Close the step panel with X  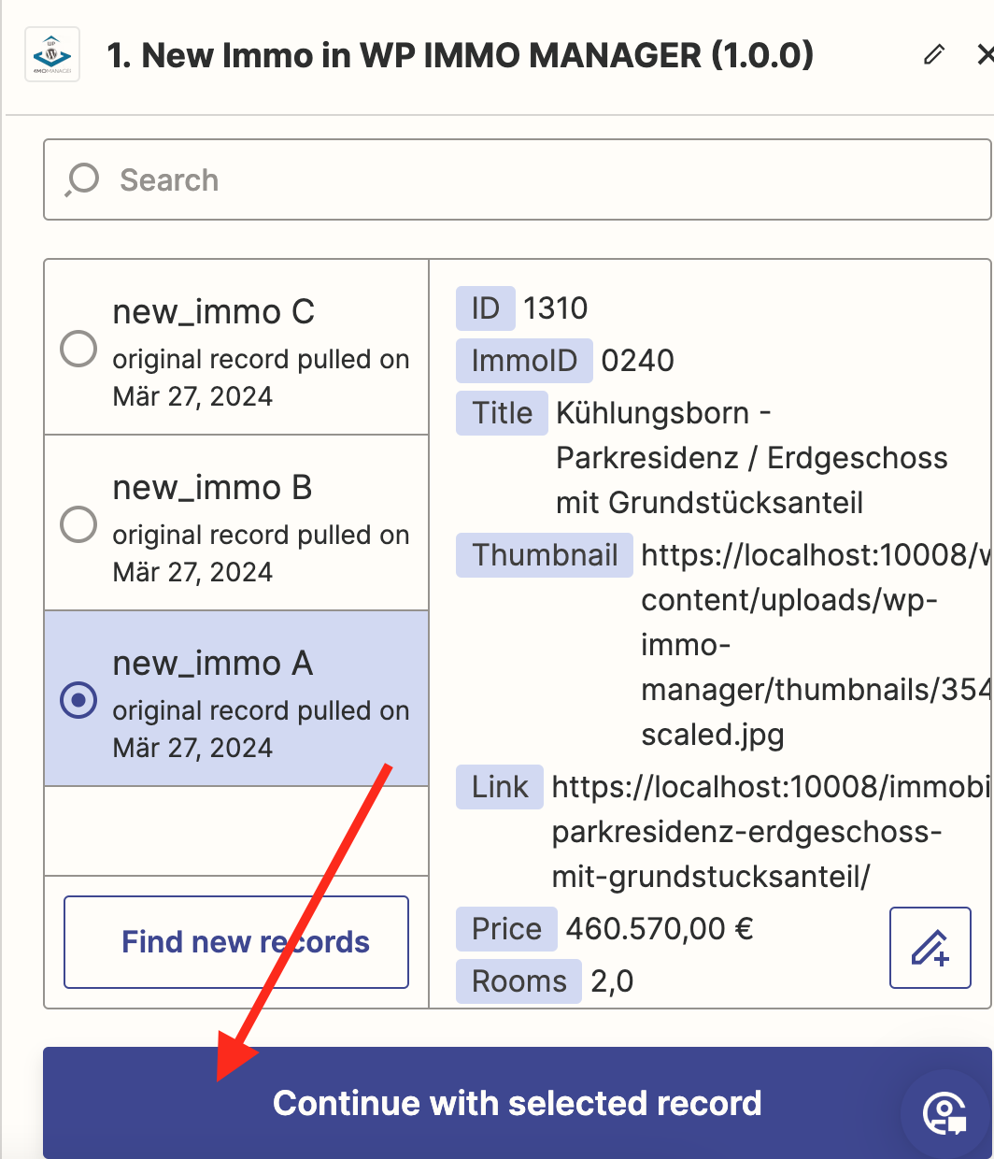click(985, 54)
